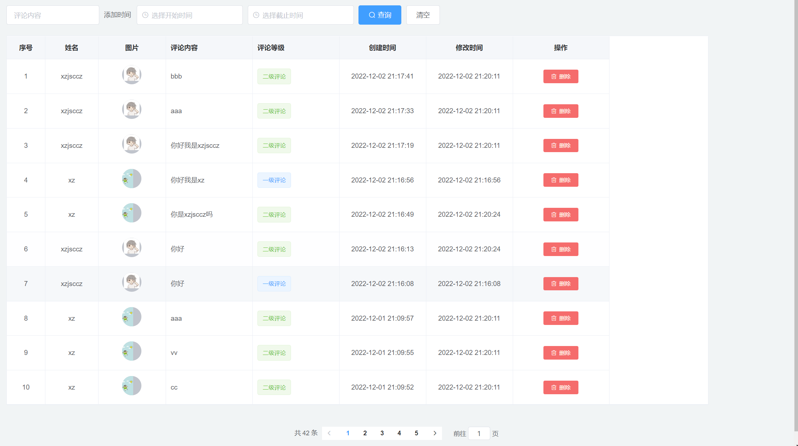798x446 pixels.
Task: Click the 姓名 column header
Action: [71, 48]
